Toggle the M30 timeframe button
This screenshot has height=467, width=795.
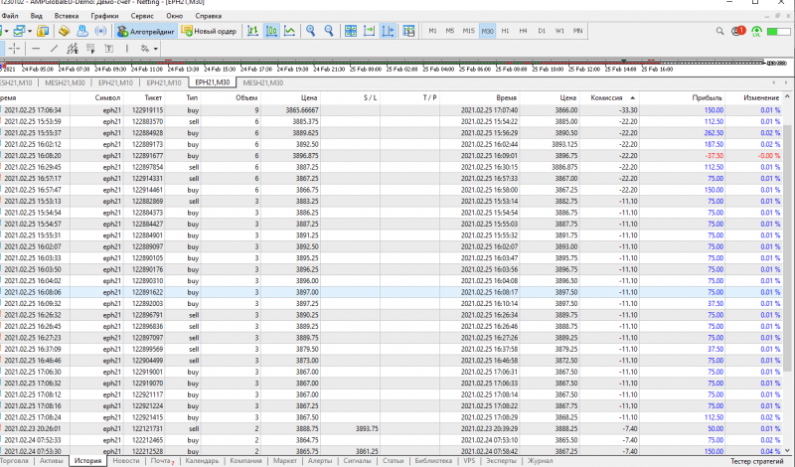click(487, 31)
